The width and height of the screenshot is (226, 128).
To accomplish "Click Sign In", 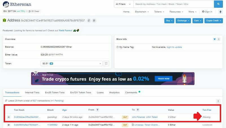I will (207, 12).
